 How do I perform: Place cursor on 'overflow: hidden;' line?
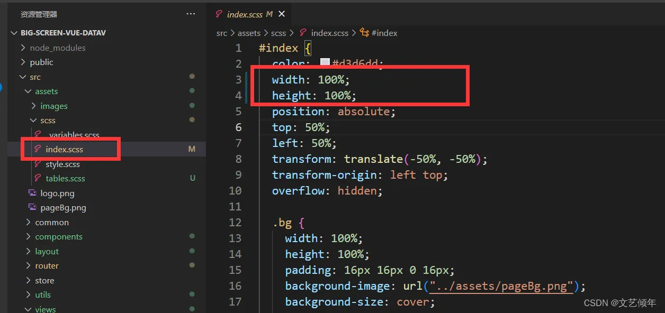(327, 191)
